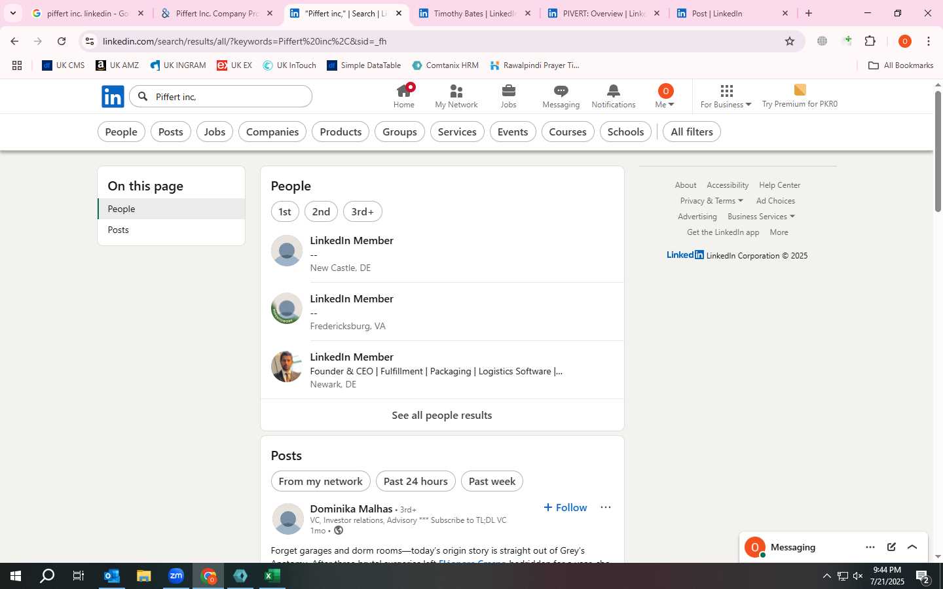Screen dimensions: 943x589
Task: Filter search results by Events
Action: tap(513, 132)
